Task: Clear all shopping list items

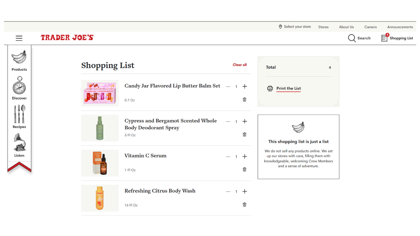Action: 240,65
